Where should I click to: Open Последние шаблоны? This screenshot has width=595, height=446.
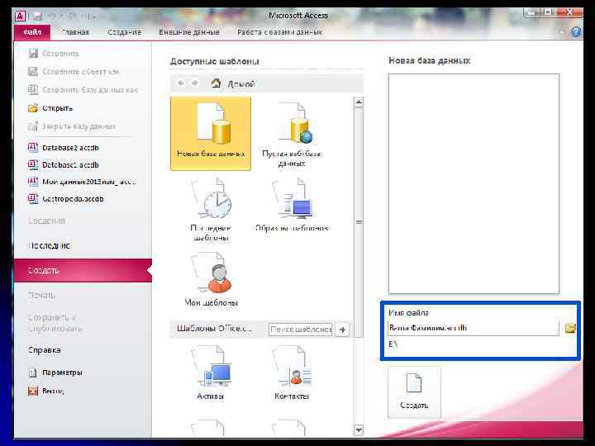click(x=211, y=210)
